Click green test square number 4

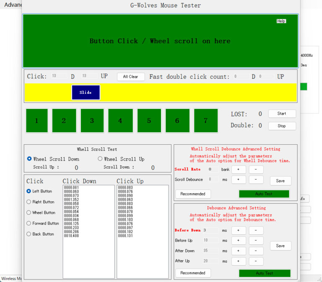tap(120, 120)
